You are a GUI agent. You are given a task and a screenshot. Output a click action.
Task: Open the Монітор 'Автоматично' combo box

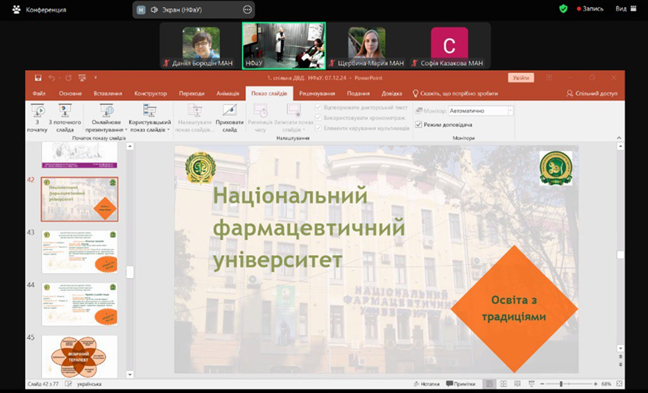point(481,111)
